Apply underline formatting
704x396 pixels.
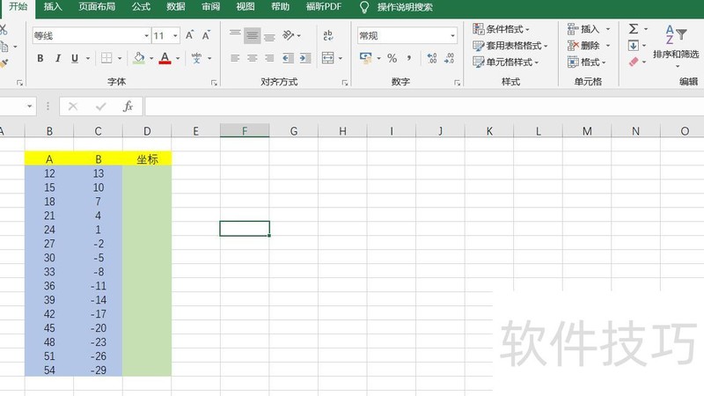(x=75, y=58)
